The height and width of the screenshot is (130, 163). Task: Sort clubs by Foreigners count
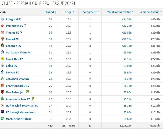coord(90,12)
